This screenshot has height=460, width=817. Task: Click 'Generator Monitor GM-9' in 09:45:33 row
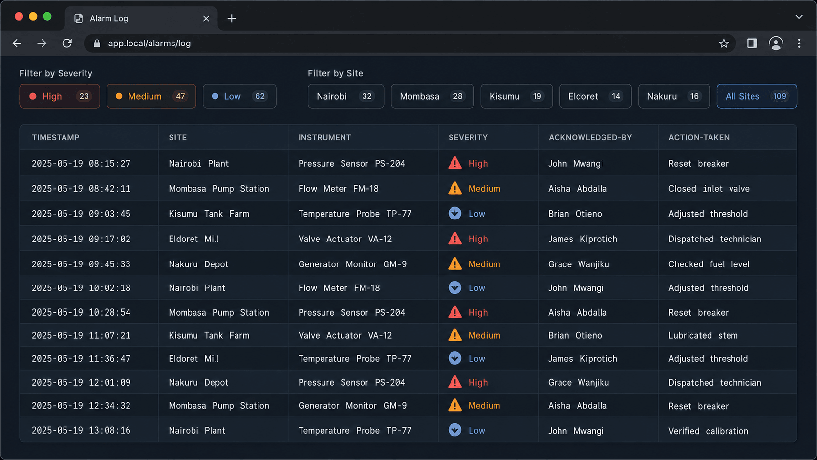pyautogui.click(x=352, y=264)
